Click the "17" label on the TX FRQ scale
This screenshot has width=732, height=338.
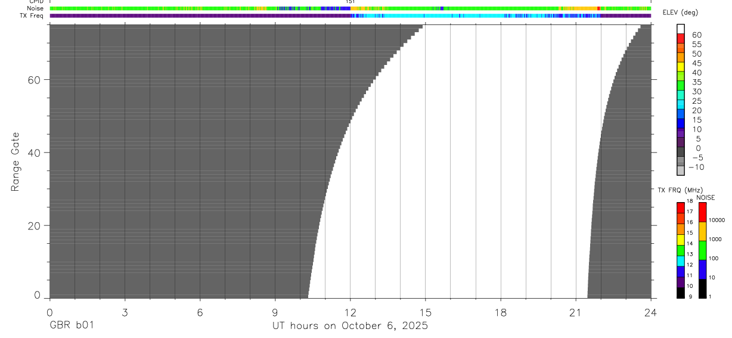click(x=690, y=212)
